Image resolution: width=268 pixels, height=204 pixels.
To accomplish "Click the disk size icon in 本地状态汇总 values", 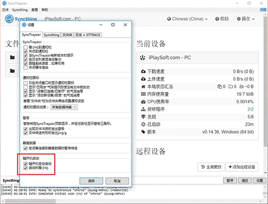I will [241, 87].
